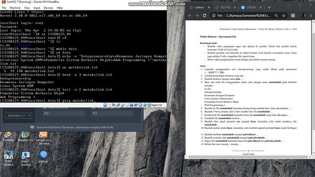Click the F11 hotkey field in Bandicam
Screen dimensions: 315x177
pos(113,114)
